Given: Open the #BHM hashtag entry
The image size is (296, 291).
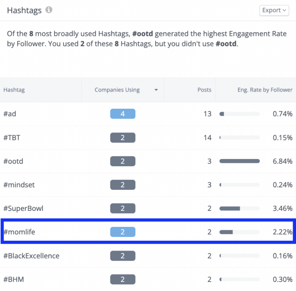Looking at the screenshot, I should click(13, 279).
